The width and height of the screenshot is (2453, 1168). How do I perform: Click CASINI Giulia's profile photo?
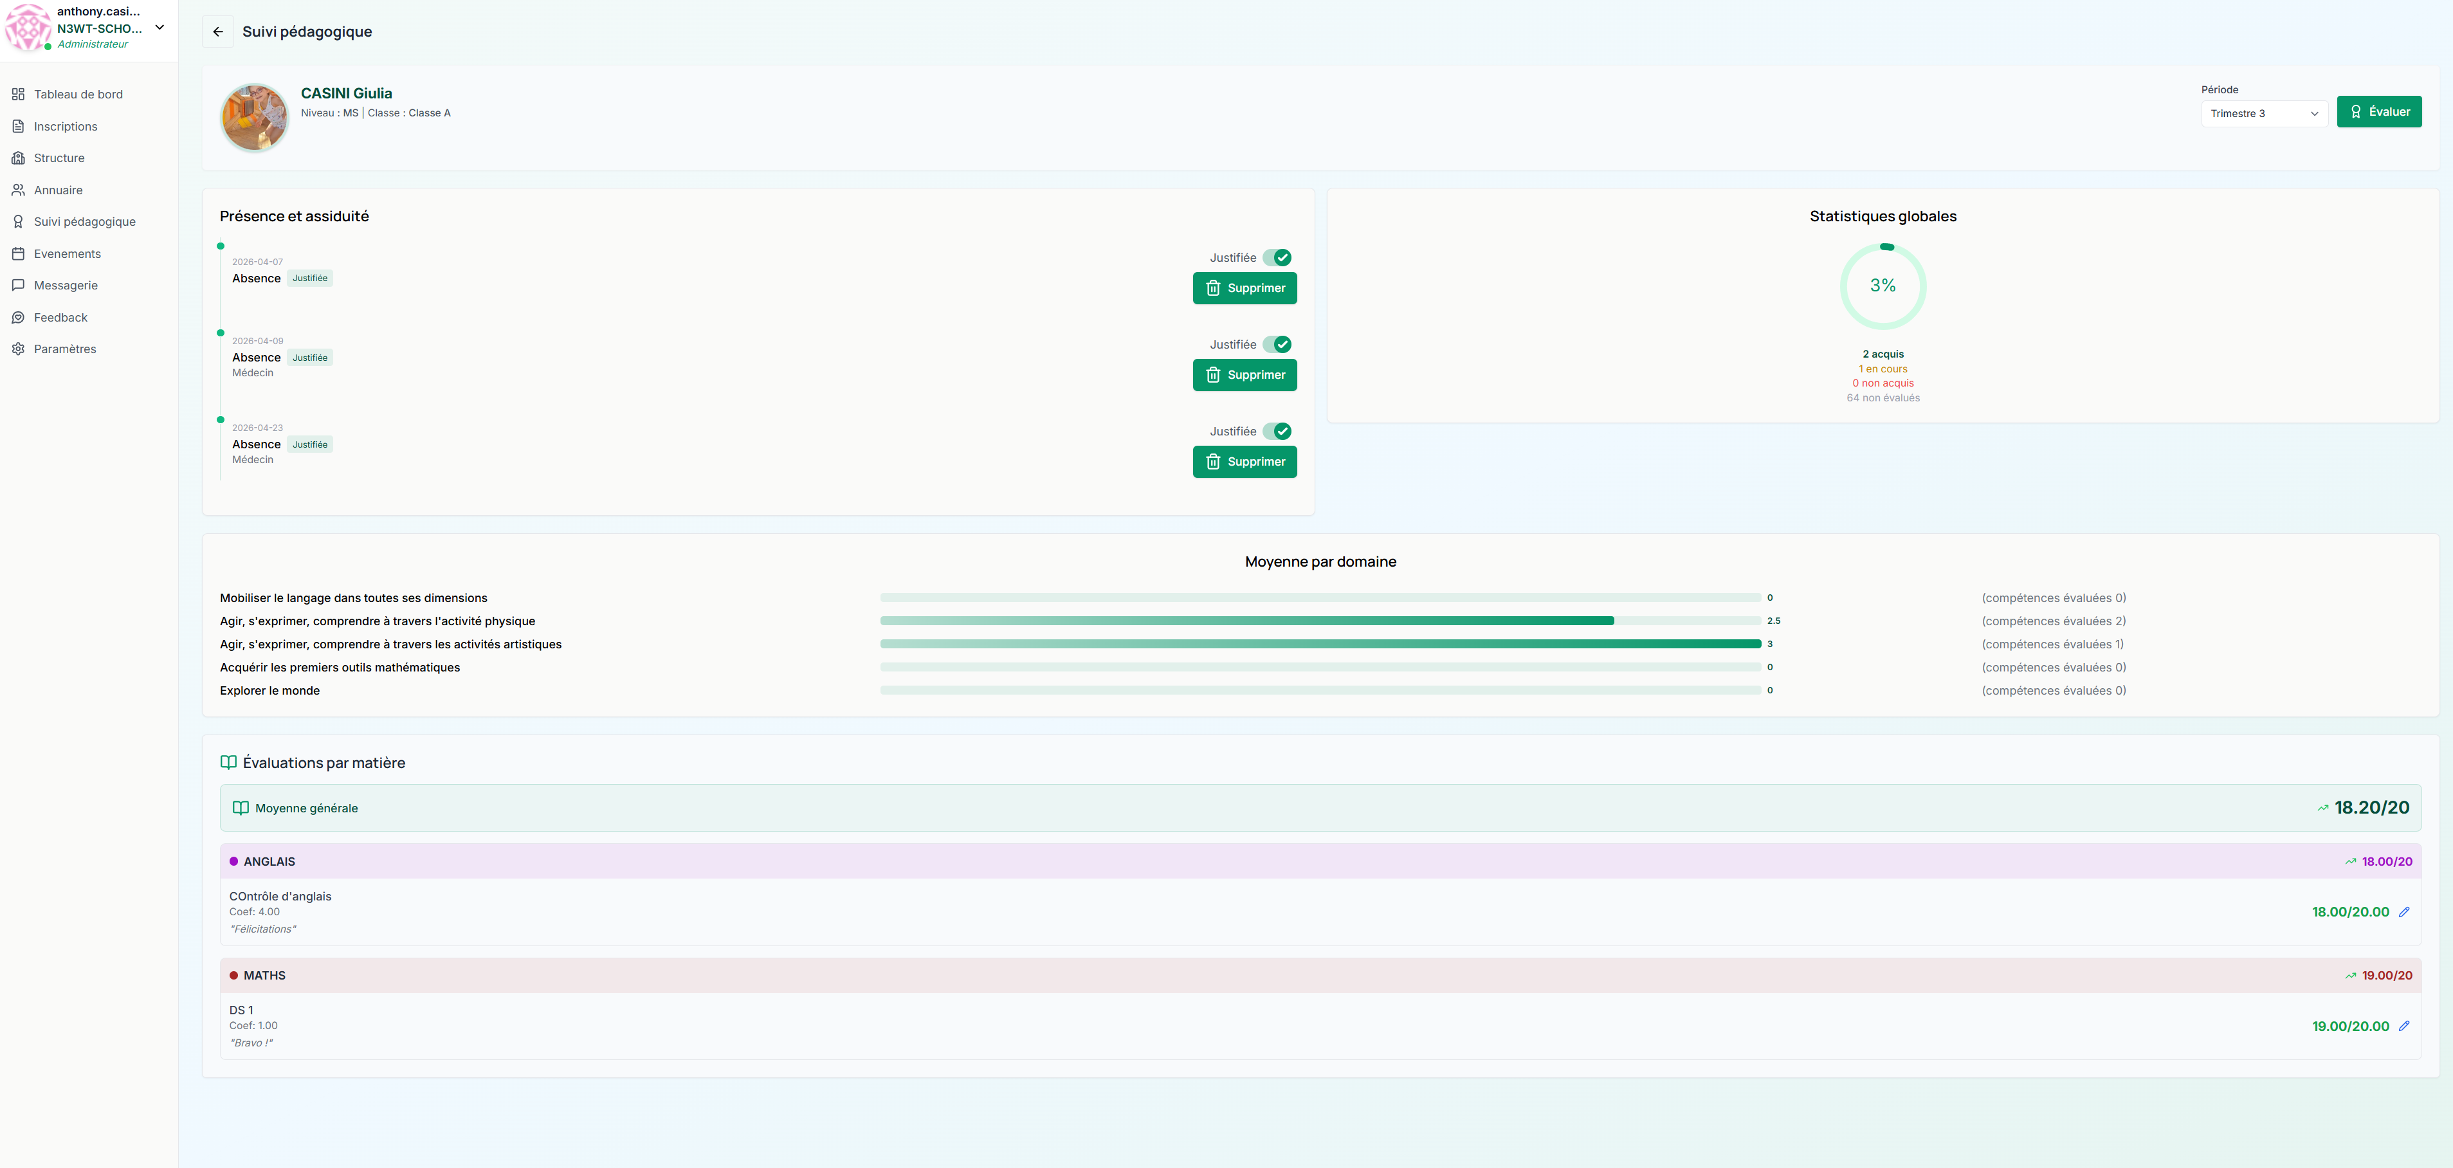(254, 117)
